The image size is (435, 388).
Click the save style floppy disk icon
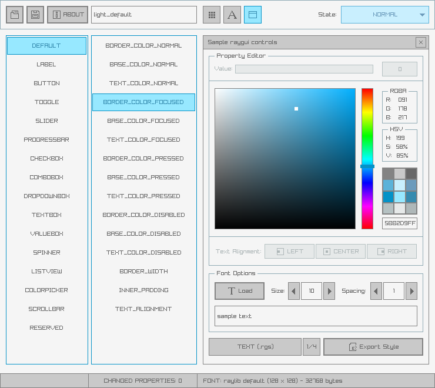(35, 15)
